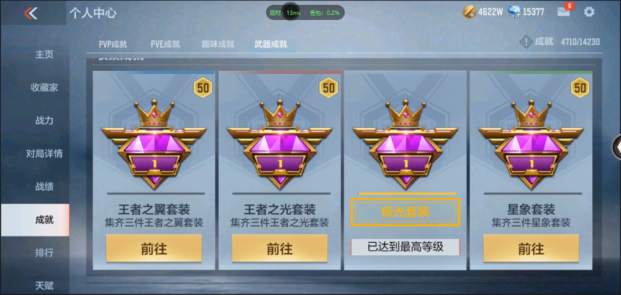This screenshot has height=295, width=621.
Task: Select the 武器成就 tab
Action: 271,44
